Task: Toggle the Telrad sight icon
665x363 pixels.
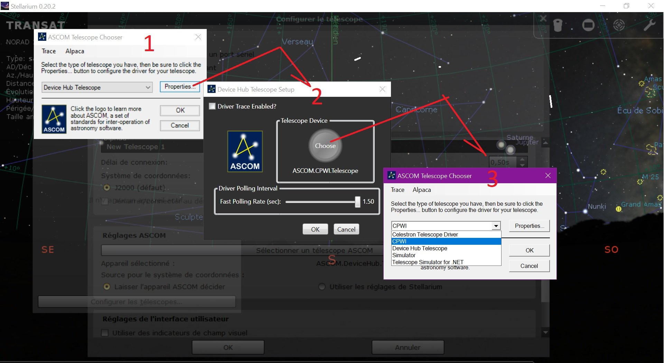Action: (x=619, y=25)
